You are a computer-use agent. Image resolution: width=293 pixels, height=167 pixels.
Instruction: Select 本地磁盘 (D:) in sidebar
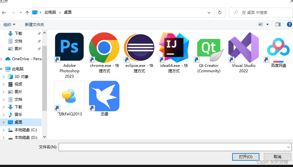pyautogui.click(x=22, y=138)
